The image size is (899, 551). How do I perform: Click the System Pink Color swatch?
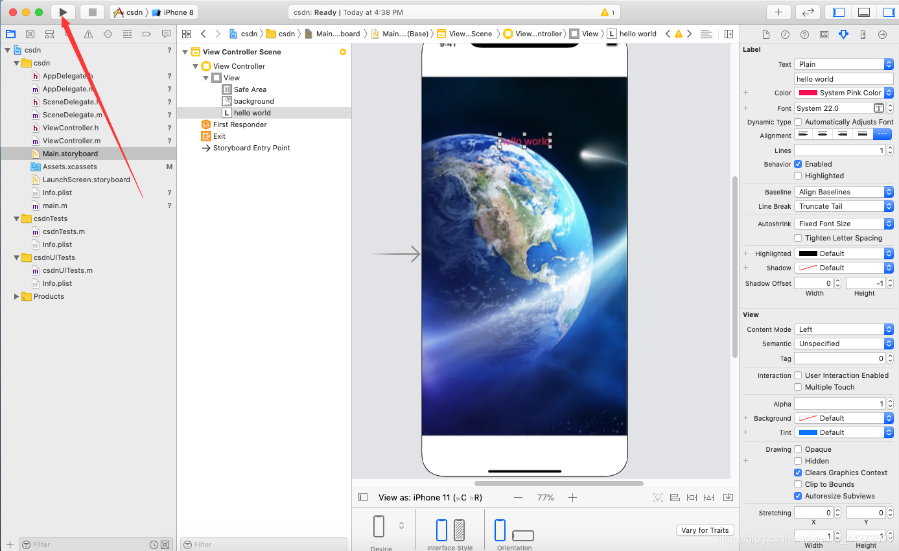tap(808, 93)
